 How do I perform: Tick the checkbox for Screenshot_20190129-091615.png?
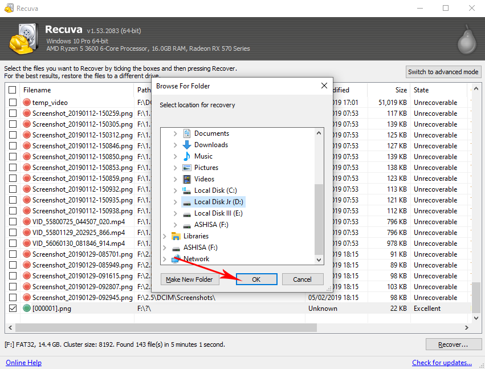coord(13,276)
